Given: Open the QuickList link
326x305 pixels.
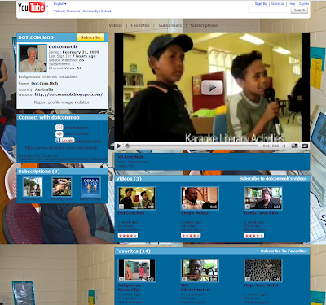Looking at the screenshot, I should [x=278, y=4].
